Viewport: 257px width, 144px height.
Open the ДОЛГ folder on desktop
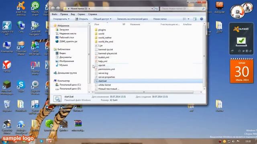click(x=219, y=27)
